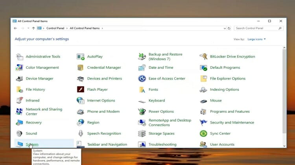Image resolution: width=295 pixels, height=165 pixels.
Task: Click the Speech Recognition microphone icon
Action: [81, 134]
